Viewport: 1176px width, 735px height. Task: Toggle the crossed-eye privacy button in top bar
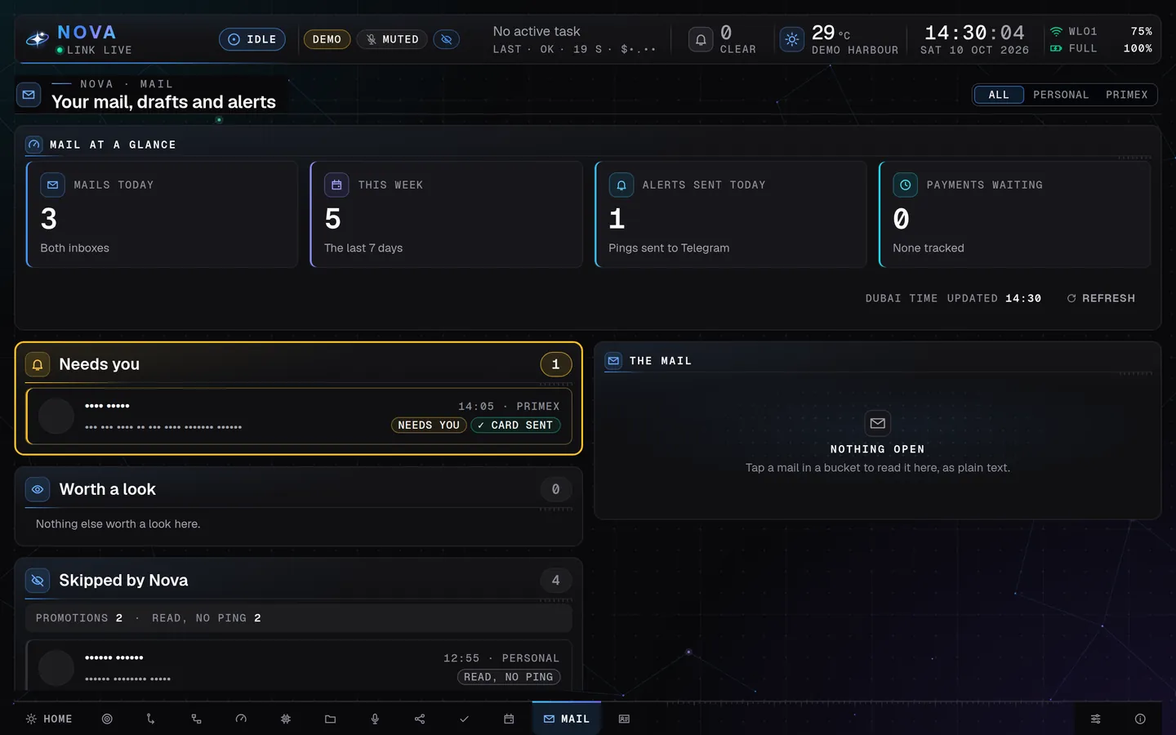446,39
